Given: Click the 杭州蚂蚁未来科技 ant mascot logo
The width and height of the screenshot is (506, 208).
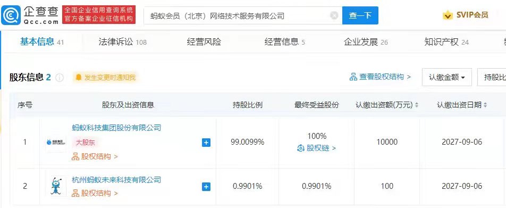Looking at the screenshot, I should coord(56,186).
